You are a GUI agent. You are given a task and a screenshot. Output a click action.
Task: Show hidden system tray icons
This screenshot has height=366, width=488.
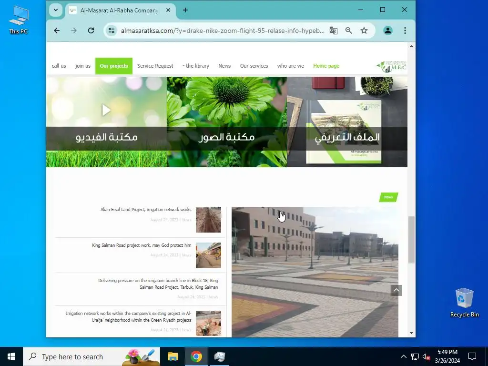(x=403, y=356)
